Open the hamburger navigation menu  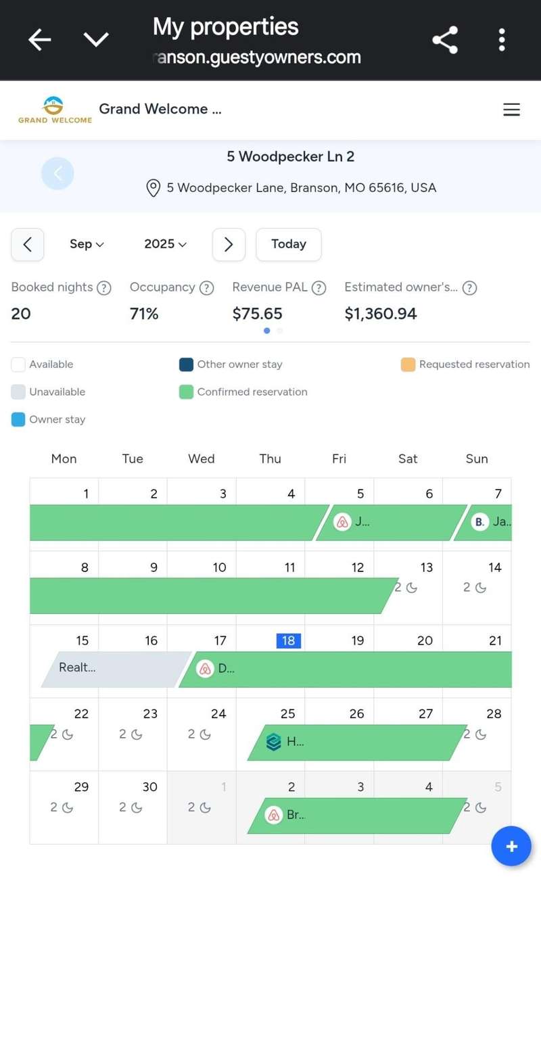[511, 110]
